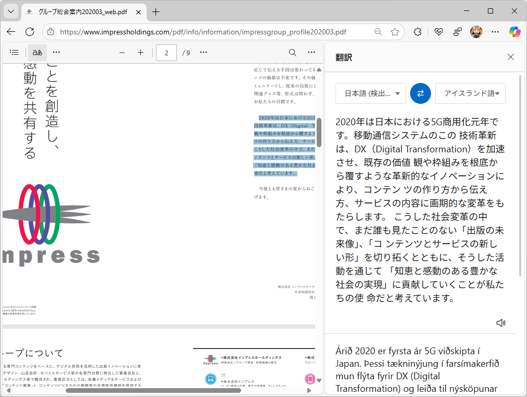The height and width of the screenshot is (397, 527).
Task: Click the page number input field
Action: coord(166,52)
